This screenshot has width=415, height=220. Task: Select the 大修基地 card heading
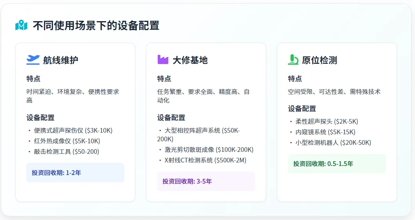tap(190, 60)
